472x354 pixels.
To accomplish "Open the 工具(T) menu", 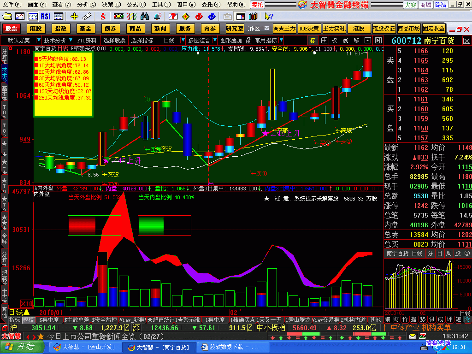I will click(x=161, y=4).
